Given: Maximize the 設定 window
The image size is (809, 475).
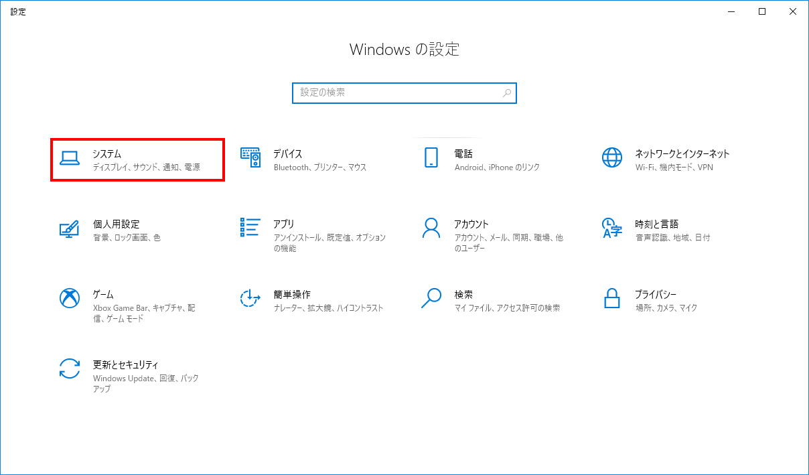Looking at the screenshot, I should 762,11.
